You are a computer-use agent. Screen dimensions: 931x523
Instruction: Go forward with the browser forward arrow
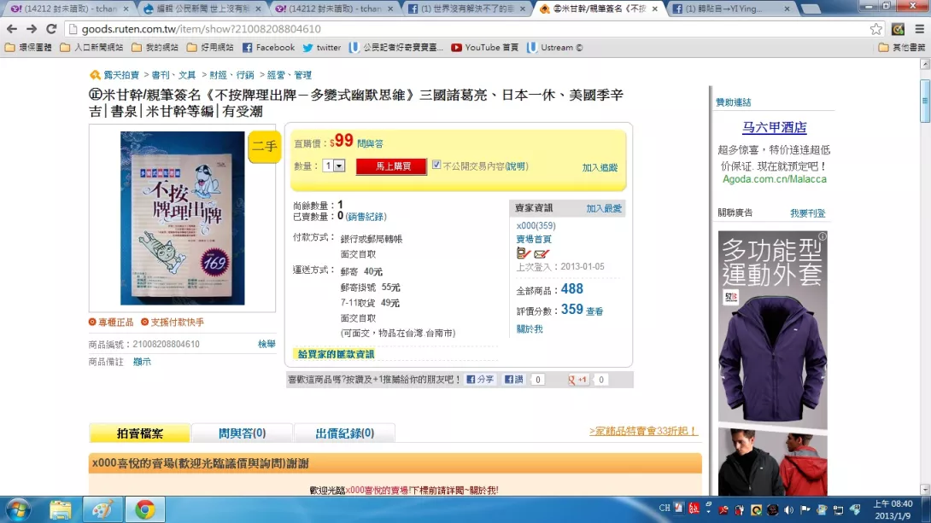[32, 28]
